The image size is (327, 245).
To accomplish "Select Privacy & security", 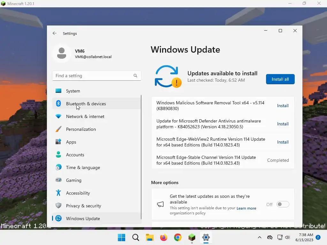I will tap(96, 206).
